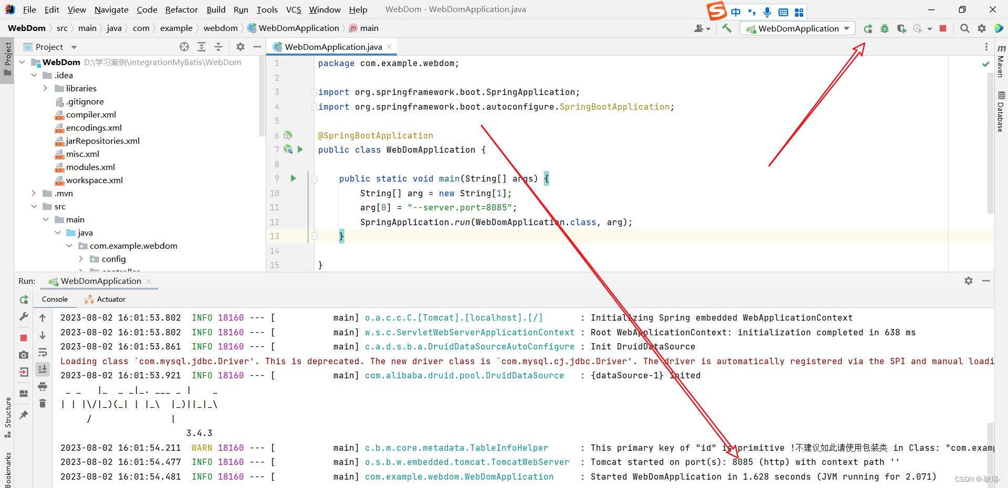Click WebDomApplication in breadcrumb

293,28
